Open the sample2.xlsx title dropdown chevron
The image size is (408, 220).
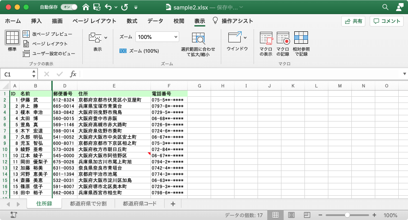click(241, 7)
